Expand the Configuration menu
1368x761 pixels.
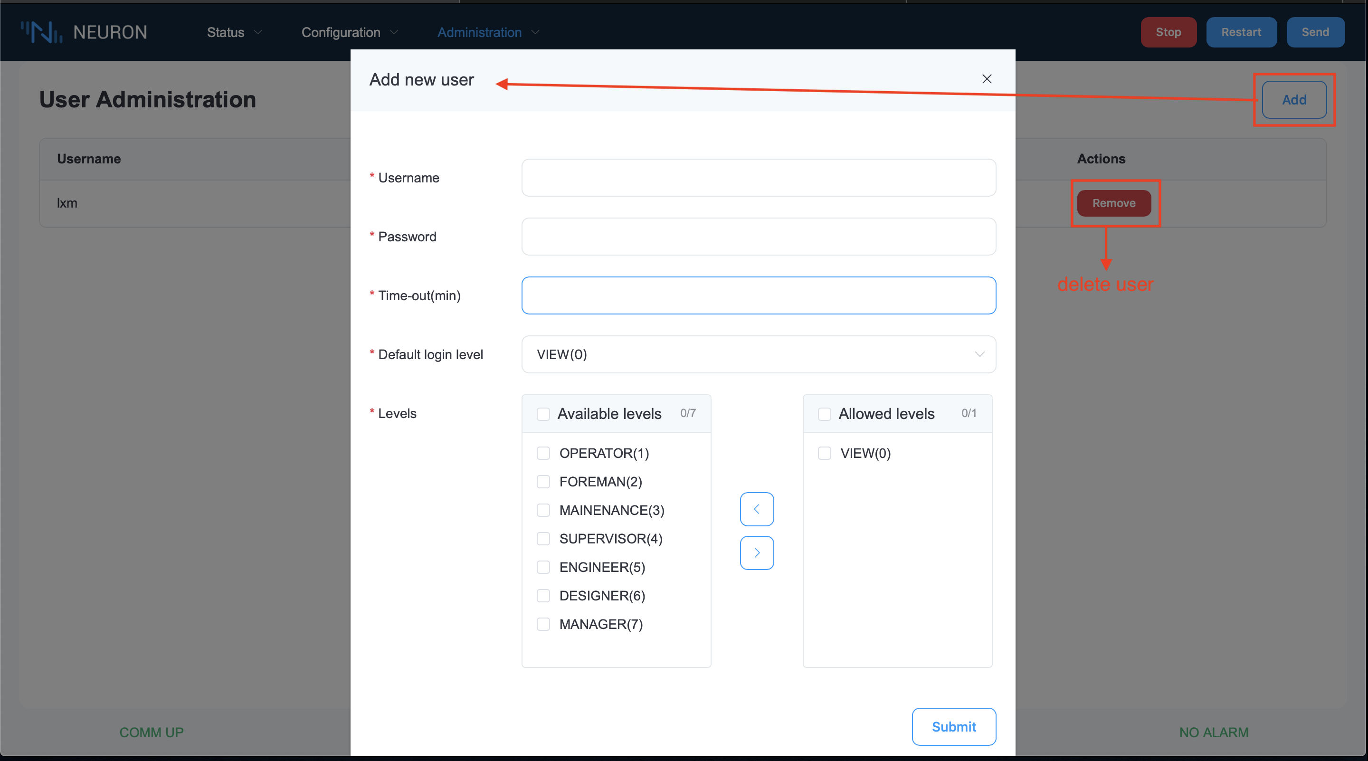[350, 32]
